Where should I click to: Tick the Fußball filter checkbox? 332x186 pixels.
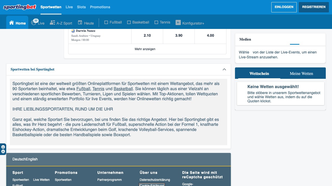[106, 22]
